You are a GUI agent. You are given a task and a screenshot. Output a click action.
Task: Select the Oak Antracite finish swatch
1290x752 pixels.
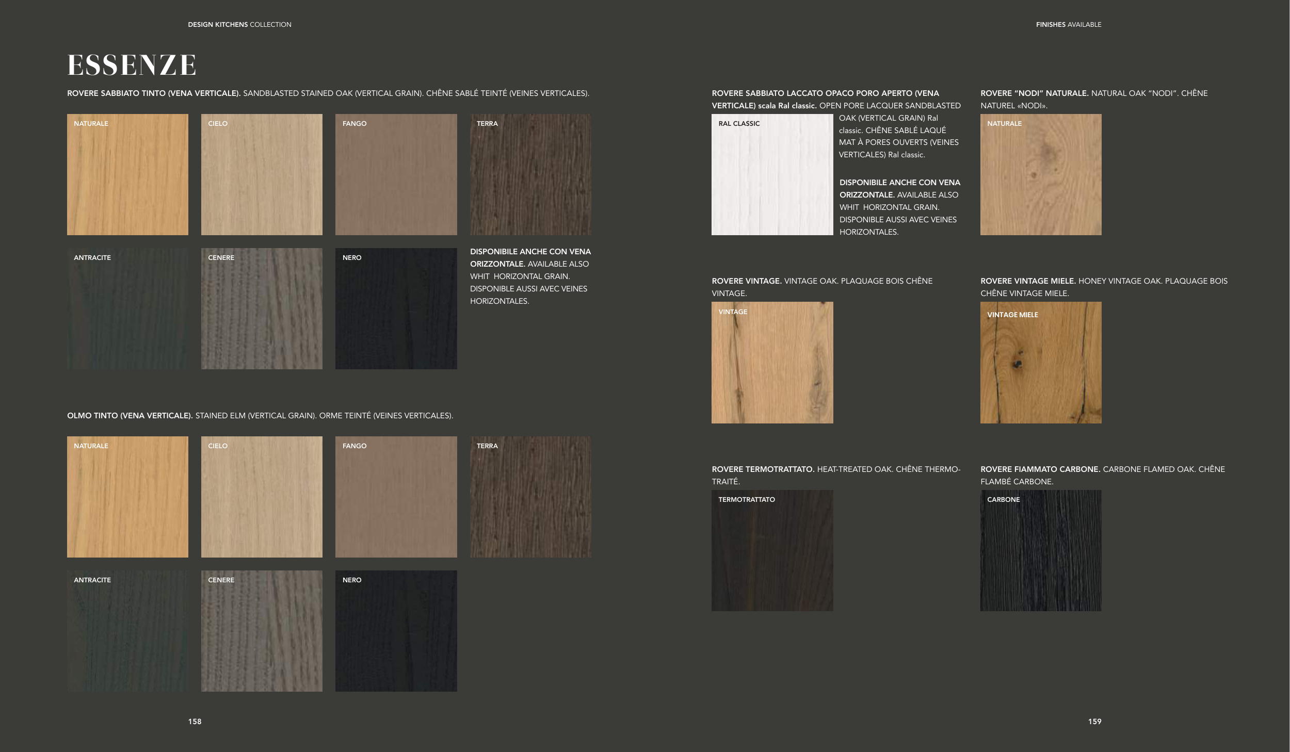pyautogui.click(x=127, y=308)
